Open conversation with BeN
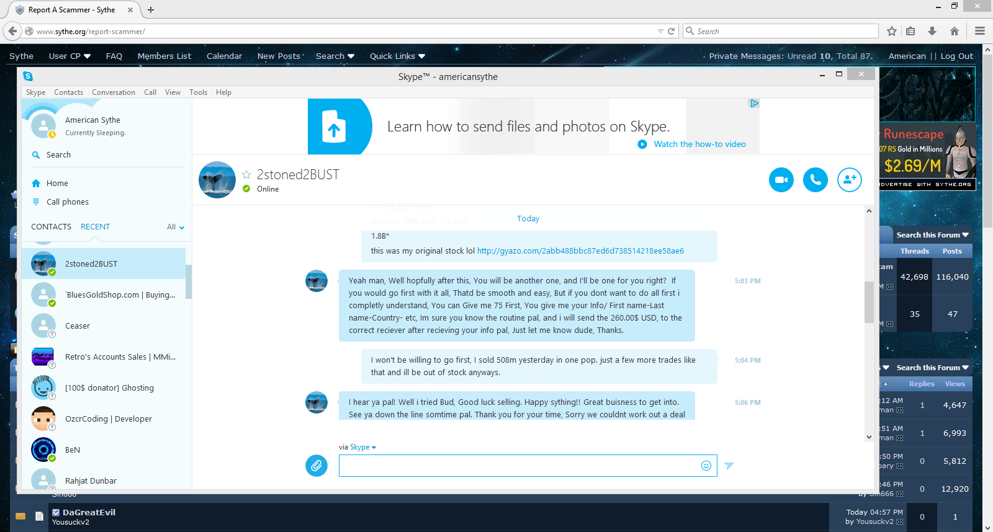Viewport: 993px width, 532px height. click(x=104, y=450)
